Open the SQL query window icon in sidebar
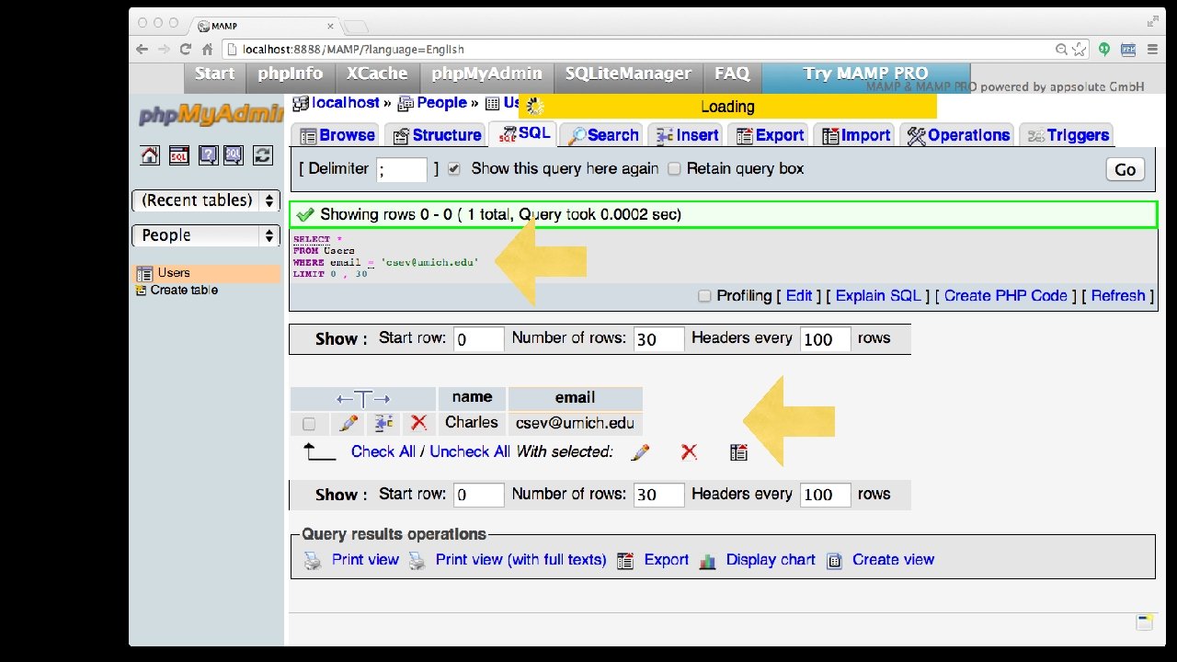 point(178,155)
